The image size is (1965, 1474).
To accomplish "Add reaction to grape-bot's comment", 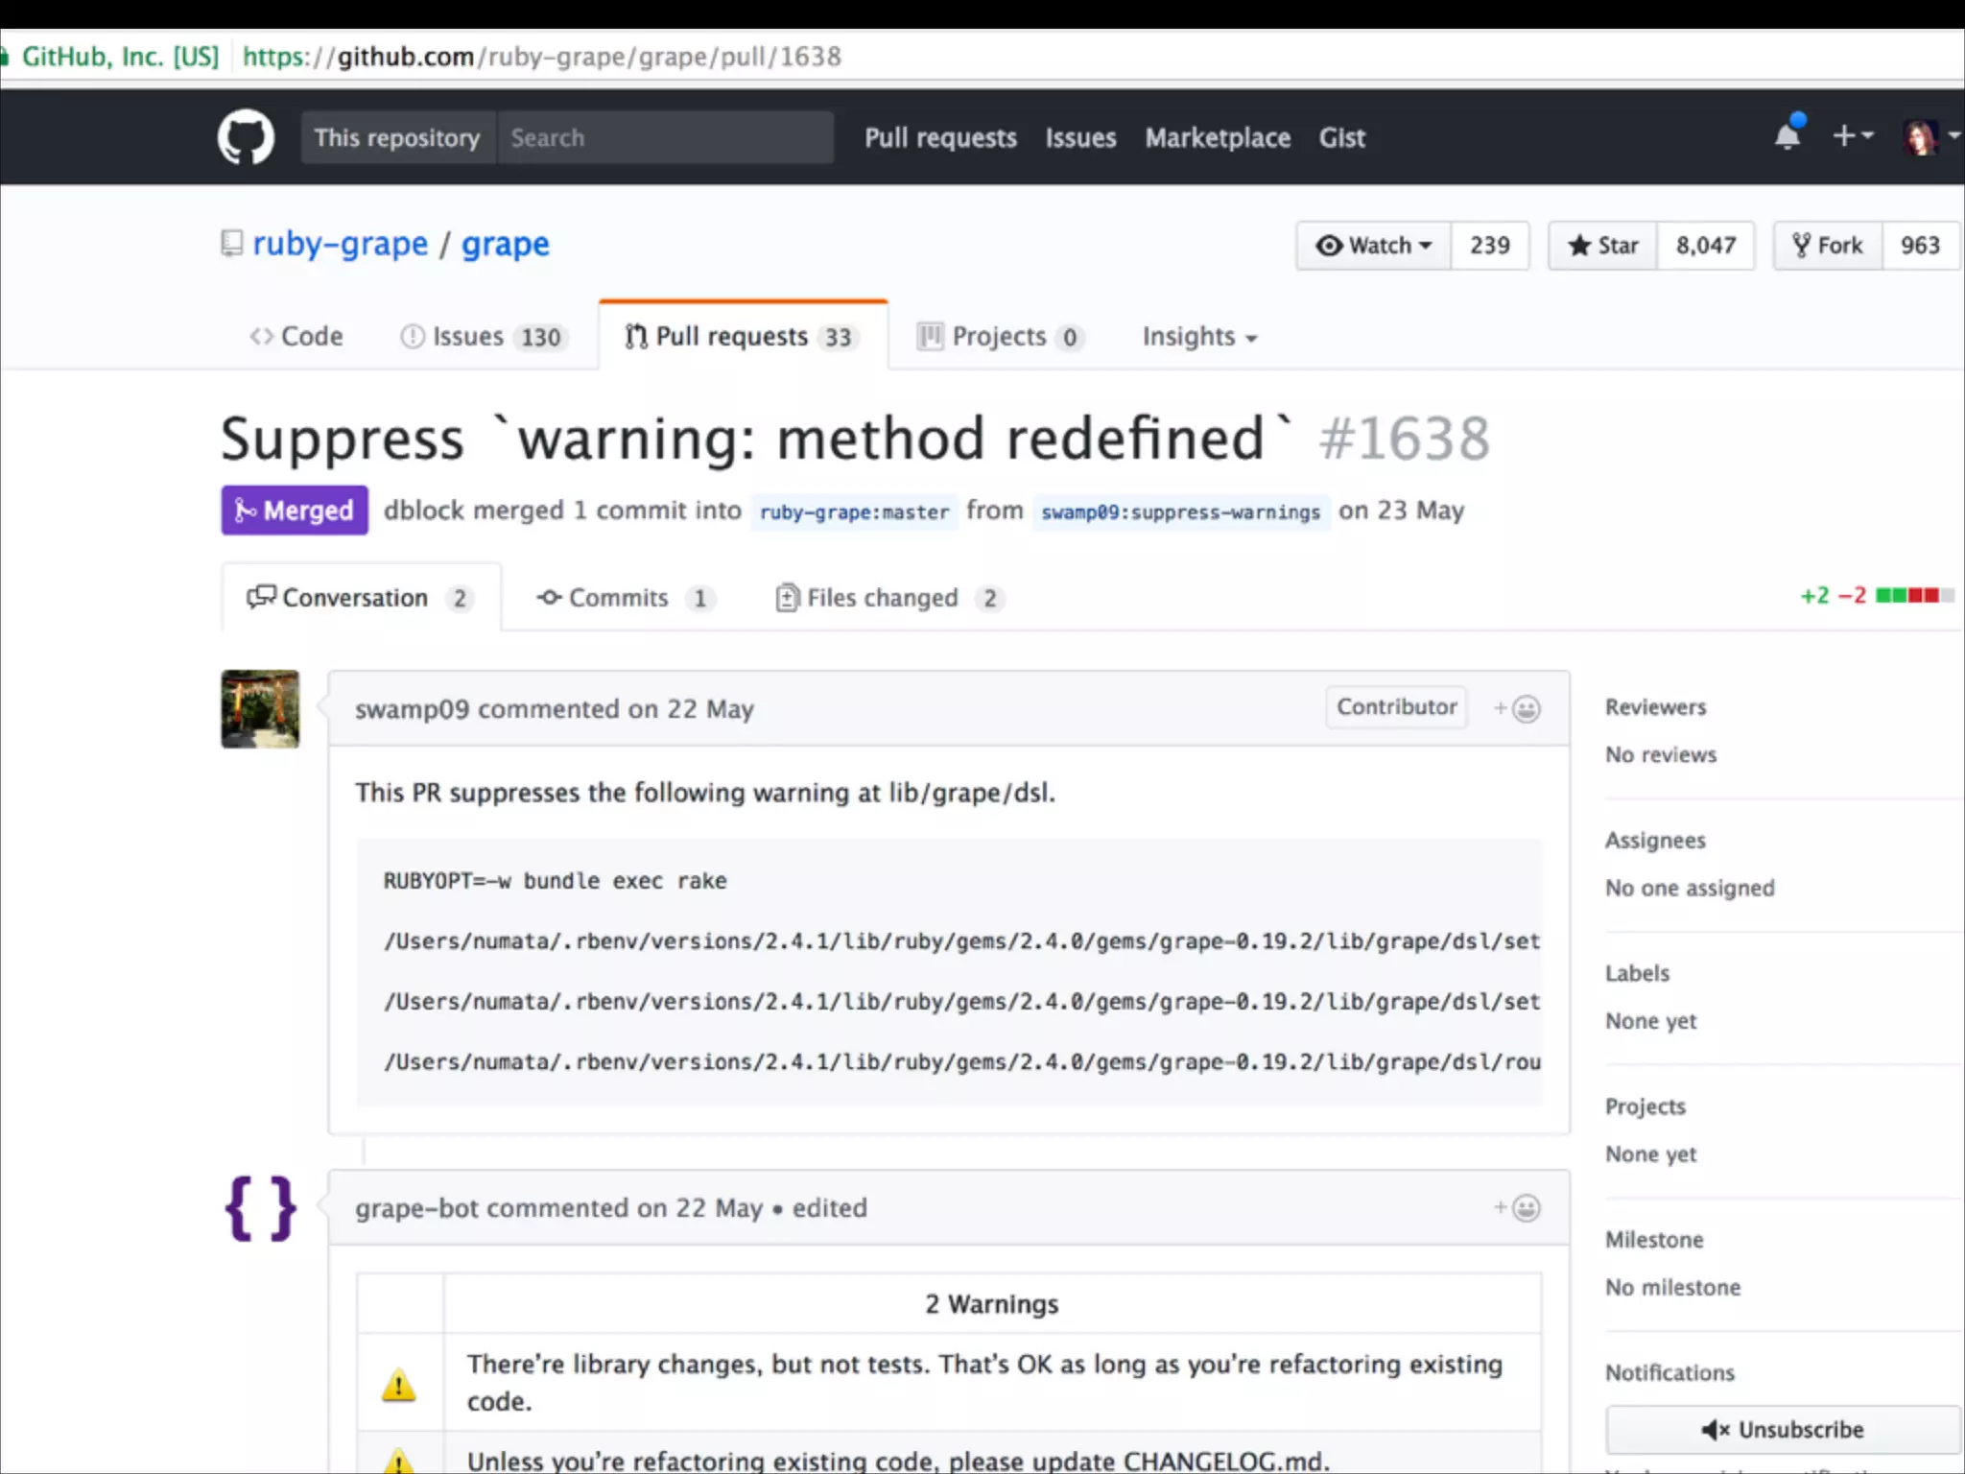I will (1517, 1207).
